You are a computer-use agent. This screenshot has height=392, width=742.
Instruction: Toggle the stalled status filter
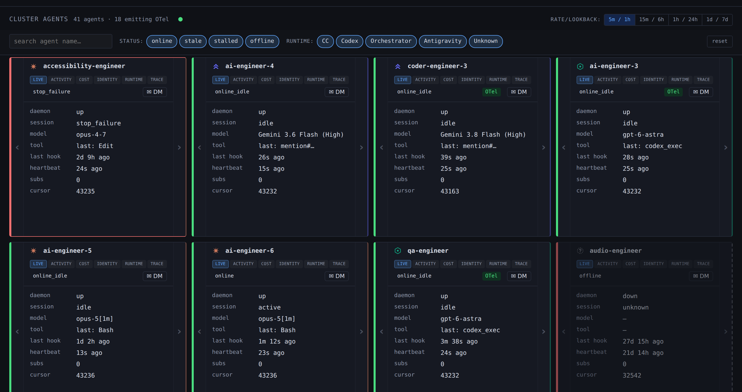(226, 41)
